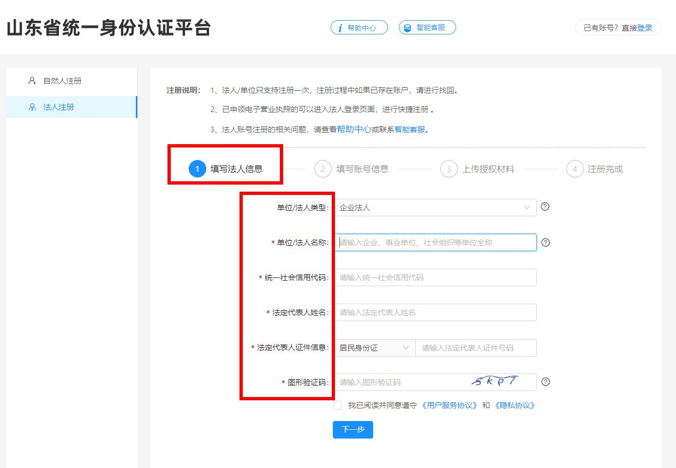Viewport: 676px width, 468px height.
Task: Open 帮助中心 button in the header
Action: pyautogui.click(x=359, y=27)
